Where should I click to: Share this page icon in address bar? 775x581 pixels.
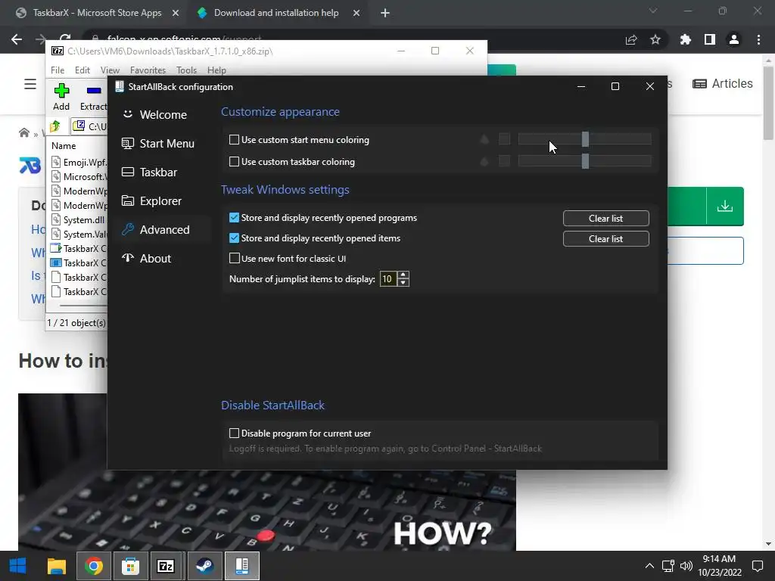pos(631,39)
